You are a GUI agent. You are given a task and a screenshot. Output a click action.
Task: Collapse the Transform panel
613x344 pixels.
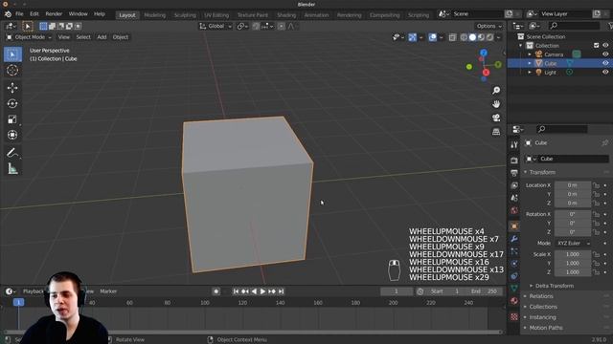click(542, 172)
